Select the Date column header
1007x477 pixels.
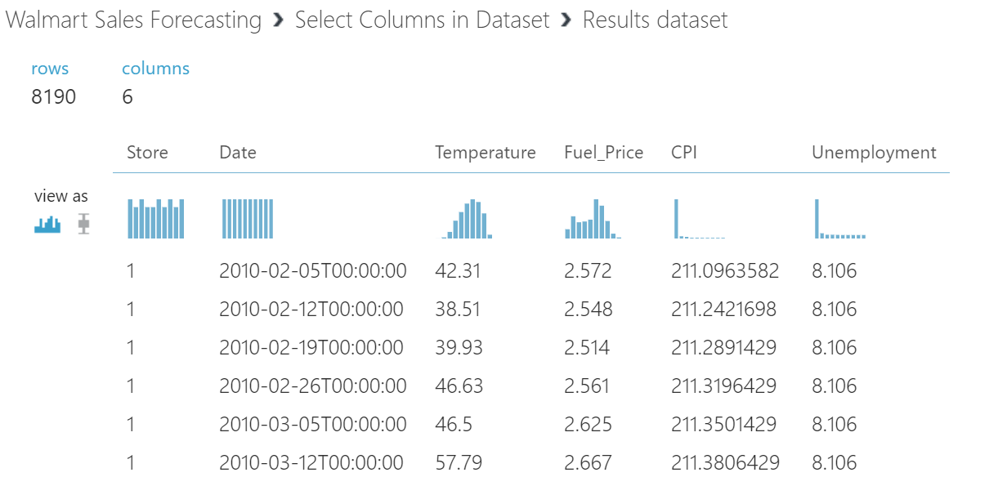[x=238, y=152]
